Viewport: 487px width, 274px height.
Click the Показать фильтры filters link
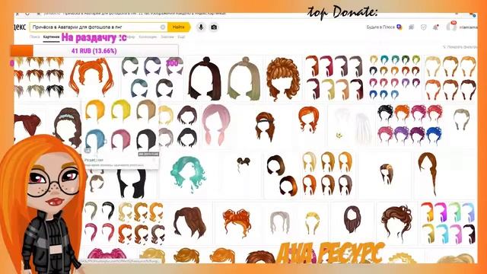point(460,47)
